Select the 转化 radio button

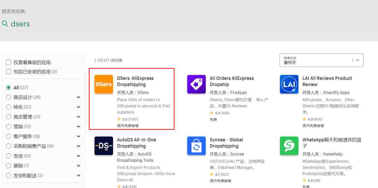coord(8,107)
